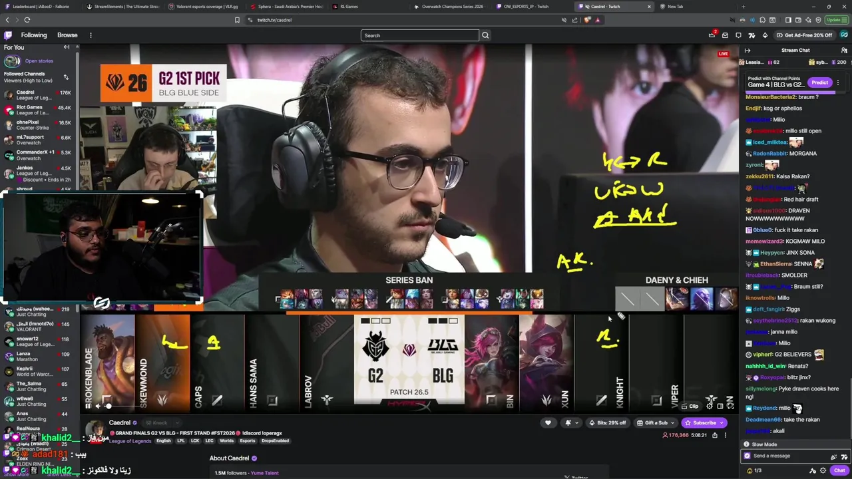This screenshot has width=852, height=479.
Task: Open the chat Community users icon
Action: click(x=844, y=51)
